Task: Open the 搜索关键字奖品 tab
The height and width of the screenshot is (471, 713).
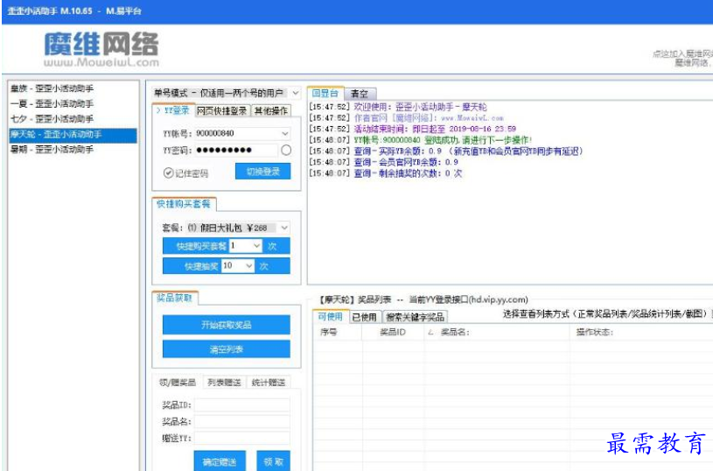Action: point(415,317)
